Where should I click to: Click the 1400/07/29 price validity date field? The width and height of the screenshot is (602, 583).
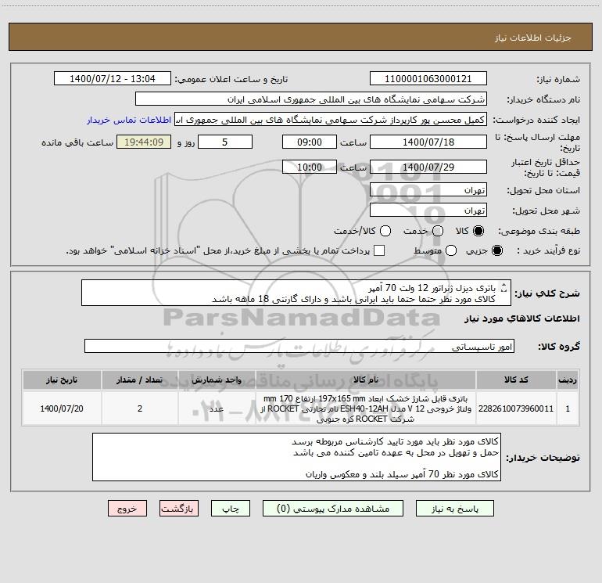click(428, 167)
